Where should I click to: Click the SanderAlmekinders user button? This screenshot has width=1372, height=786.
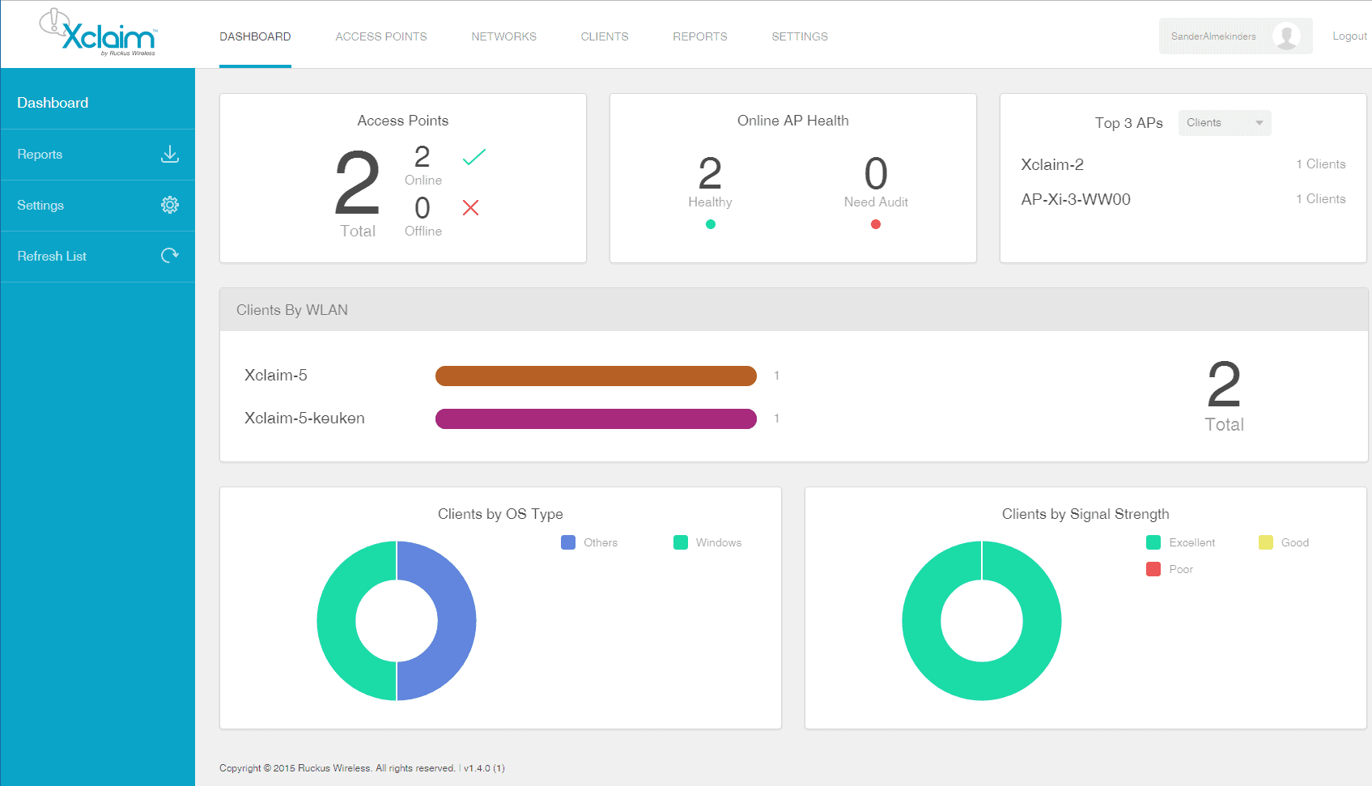[1236, 36]
